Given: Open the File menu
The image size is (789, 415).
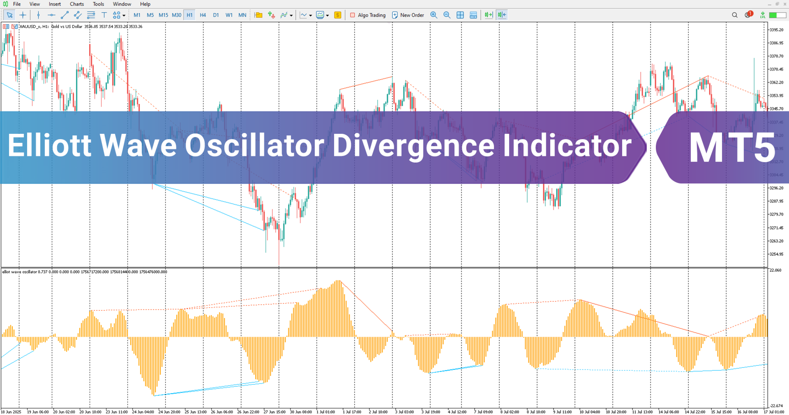Looking at the screenshot, I should pos(17,4).
